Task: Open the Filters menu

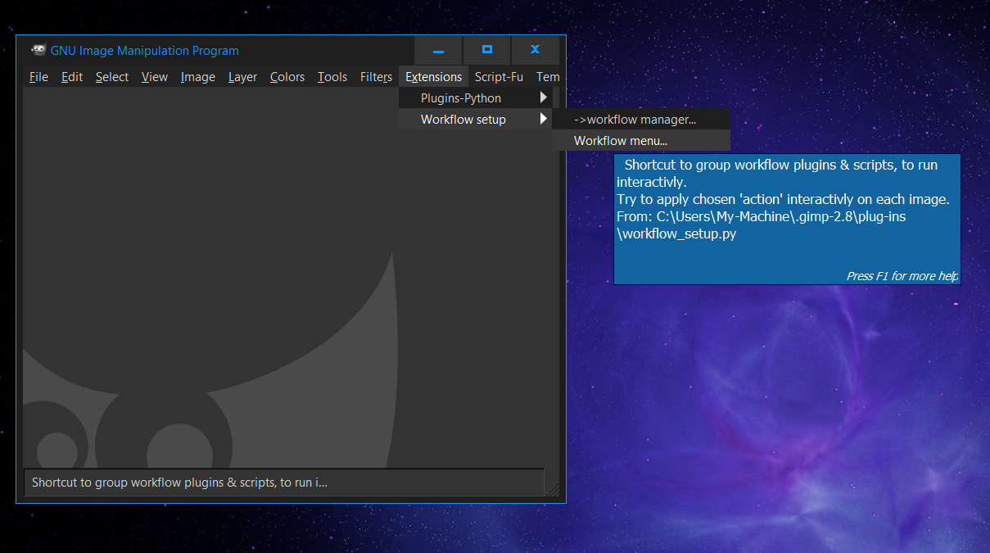Action: tap(376, 77)
